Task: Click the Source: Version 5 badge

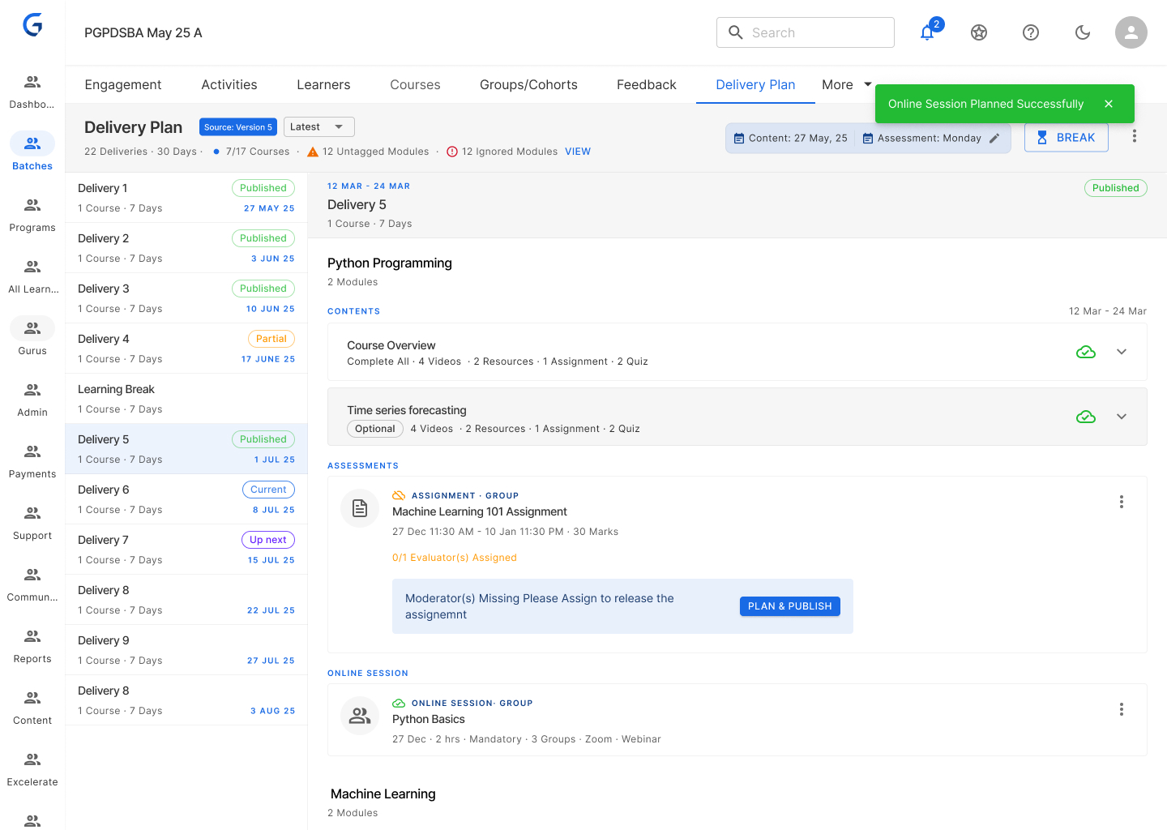Action: tap(238, 127)
